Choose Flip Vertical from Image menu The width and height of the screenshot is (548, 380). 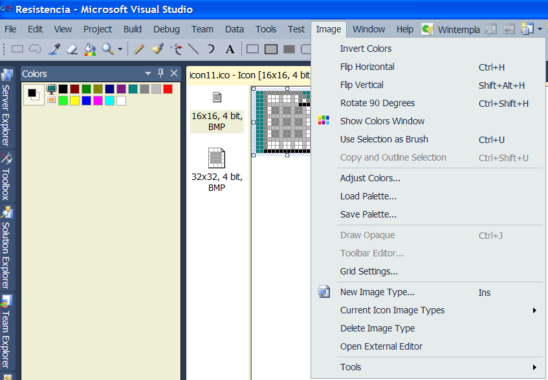click(428, 85)
